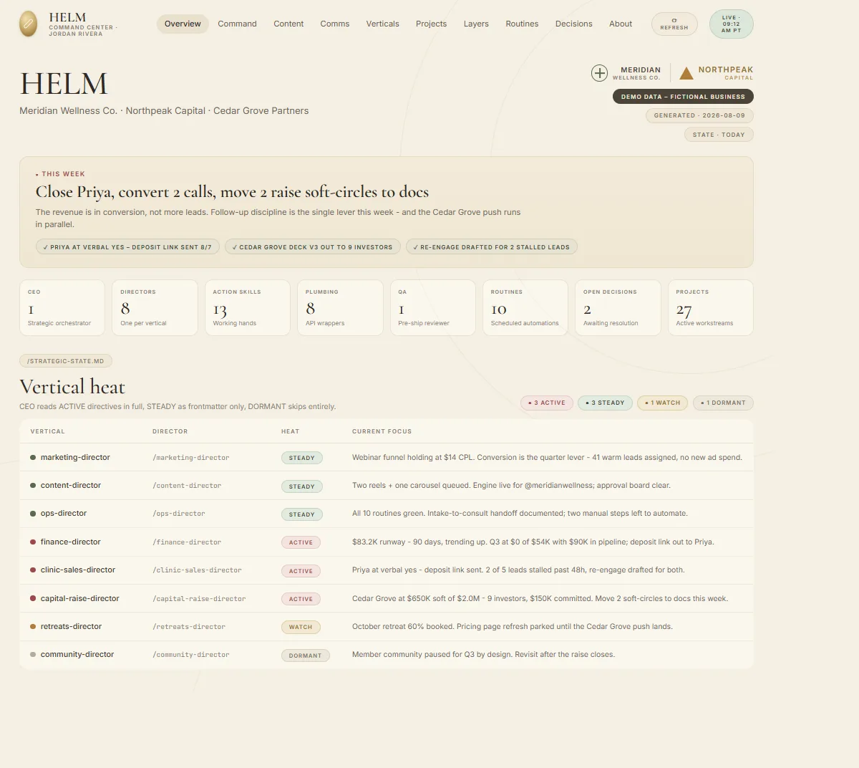
Task: Click the /marketing-director path
Action: pyautogui.click(x=191, y=458)
